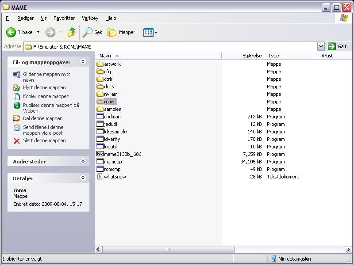This screenshot has height=265, width=354.
Task: Sort by the Navn column header
Action: 158,56
